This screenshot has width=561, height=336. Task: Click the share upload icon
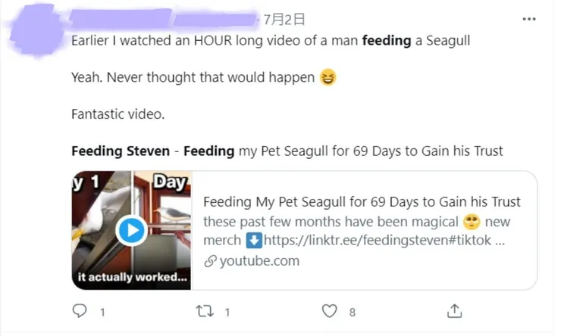[455, 311]
